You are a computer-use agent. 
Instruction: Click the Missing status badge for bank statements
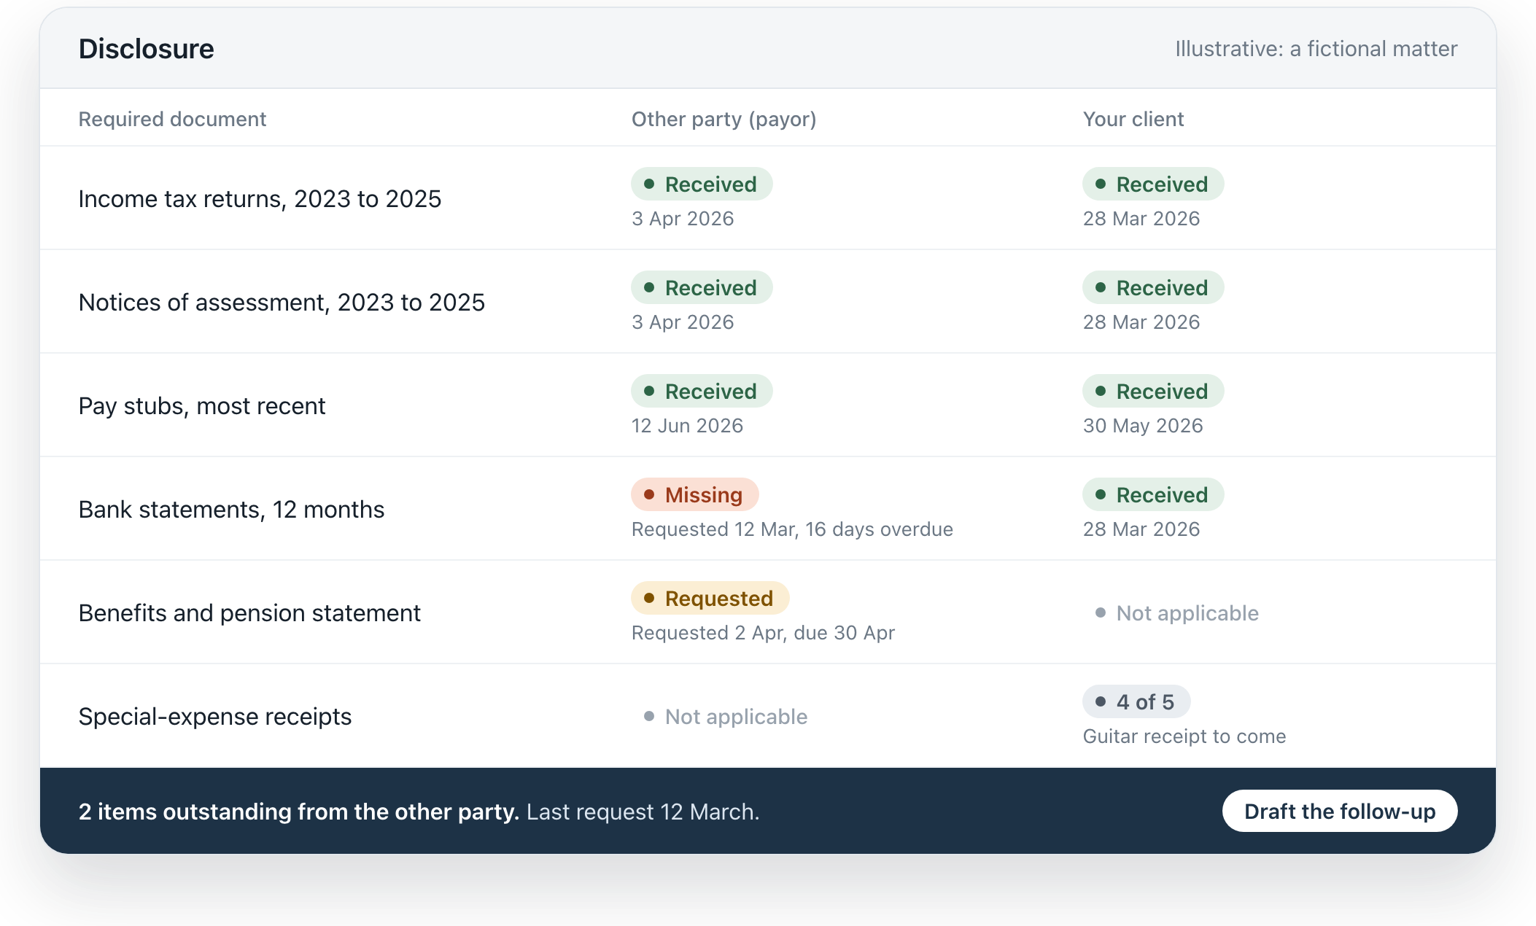pos(695,494)
